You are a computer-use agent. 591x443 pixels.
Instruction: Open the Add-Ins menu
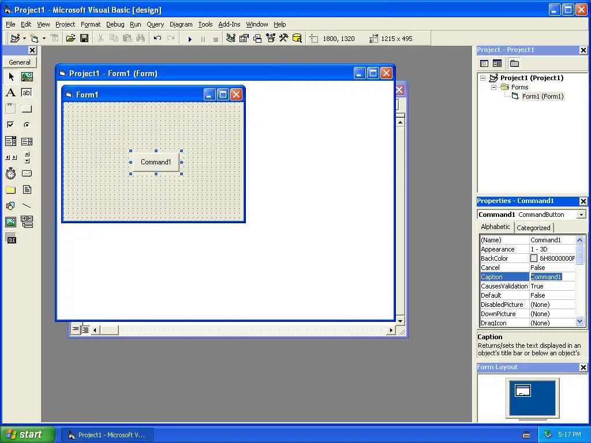[229, 24]
